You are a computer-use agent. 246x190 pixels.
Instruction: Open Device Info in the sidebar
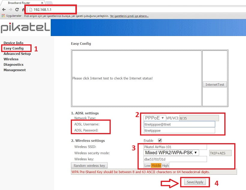click(x=13, y=43)
